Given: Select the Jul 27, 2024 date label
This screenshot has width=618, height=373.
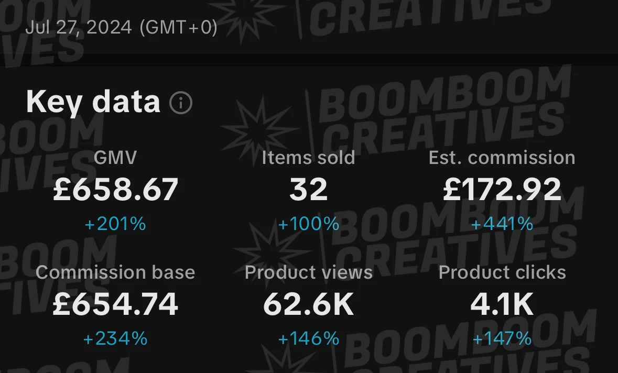Looking at the screenshot, I should [122, 28].
